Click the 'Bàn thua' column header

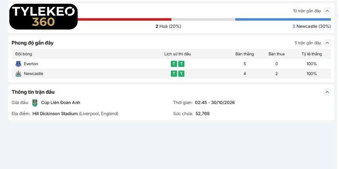(x=277, y=54)
